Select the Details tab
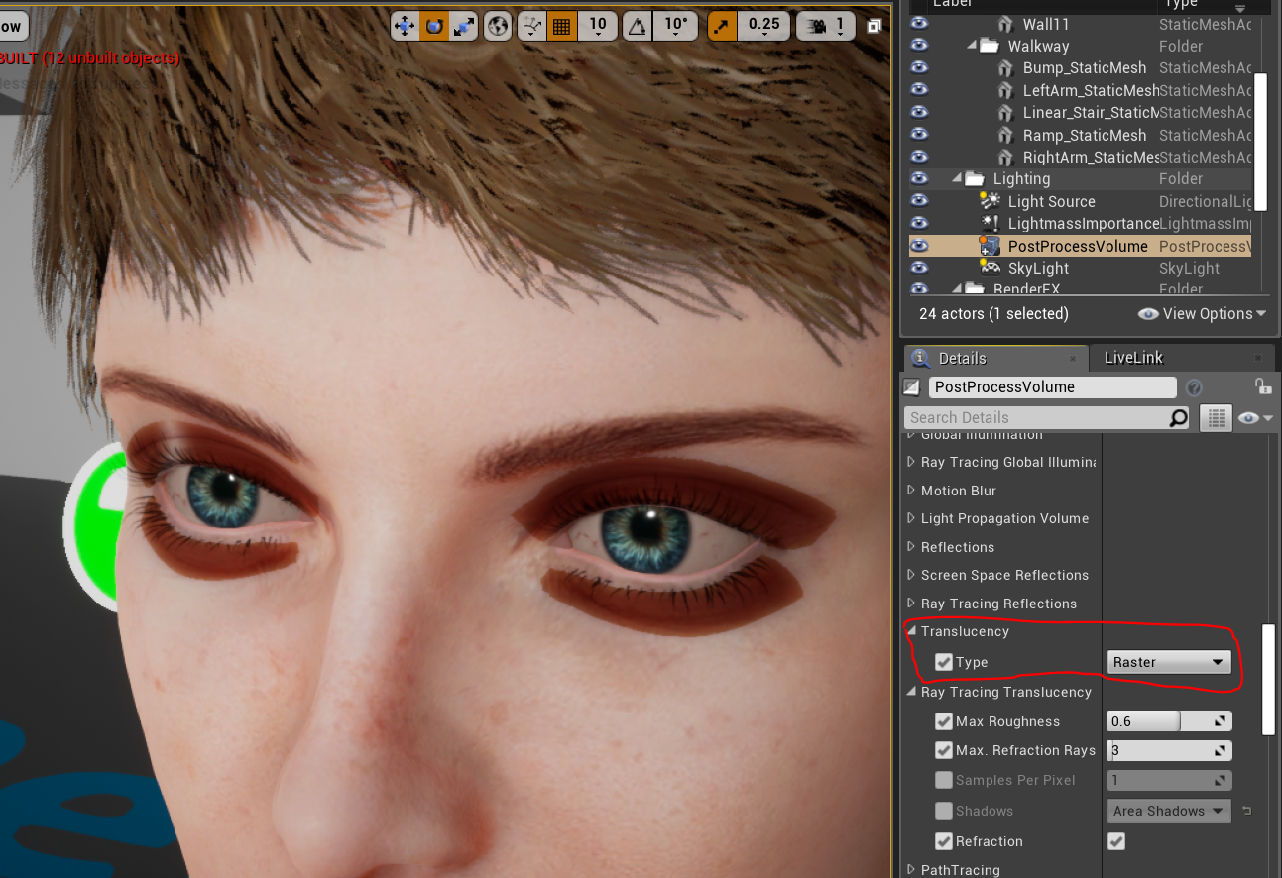 [x=994, y=358]
